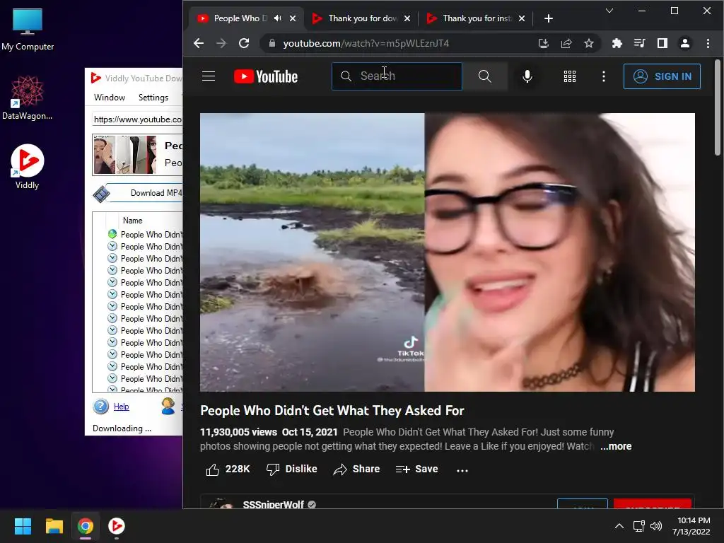724x543 pixels.
Task: Open a new Chrome tab
Action: 549,18
